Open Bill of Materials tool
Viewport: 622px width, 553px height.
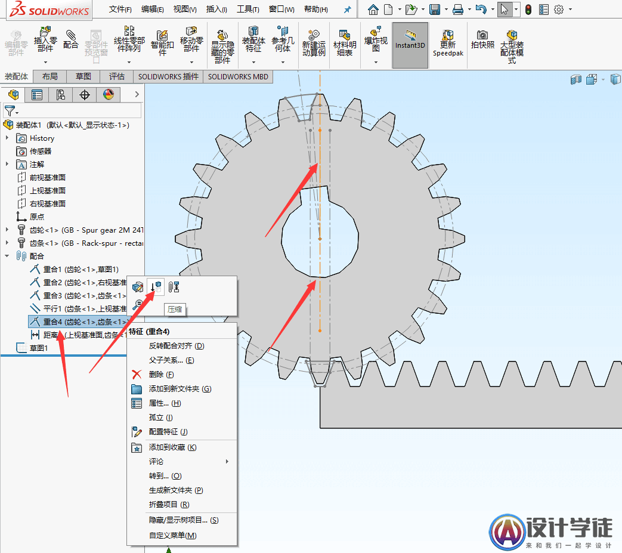click(x=345, y=43)
